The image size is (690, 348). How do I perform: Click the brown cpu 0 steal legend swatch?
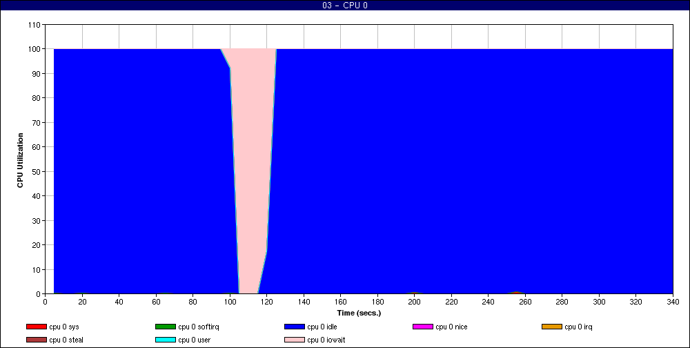pyautogui.click(x=36, y=340)
